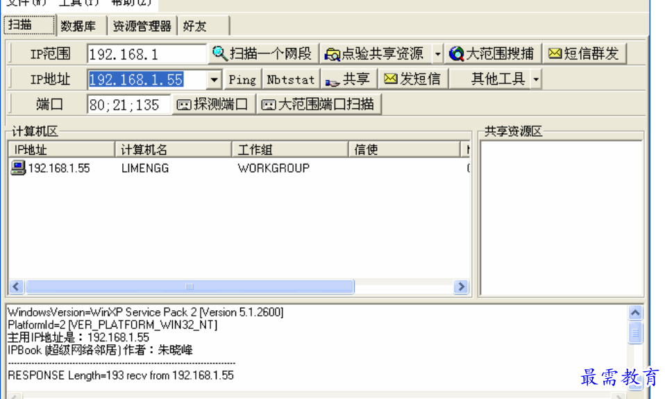Click the Nbtstat button
The image size is (665, 399).
tap(291, 79)
